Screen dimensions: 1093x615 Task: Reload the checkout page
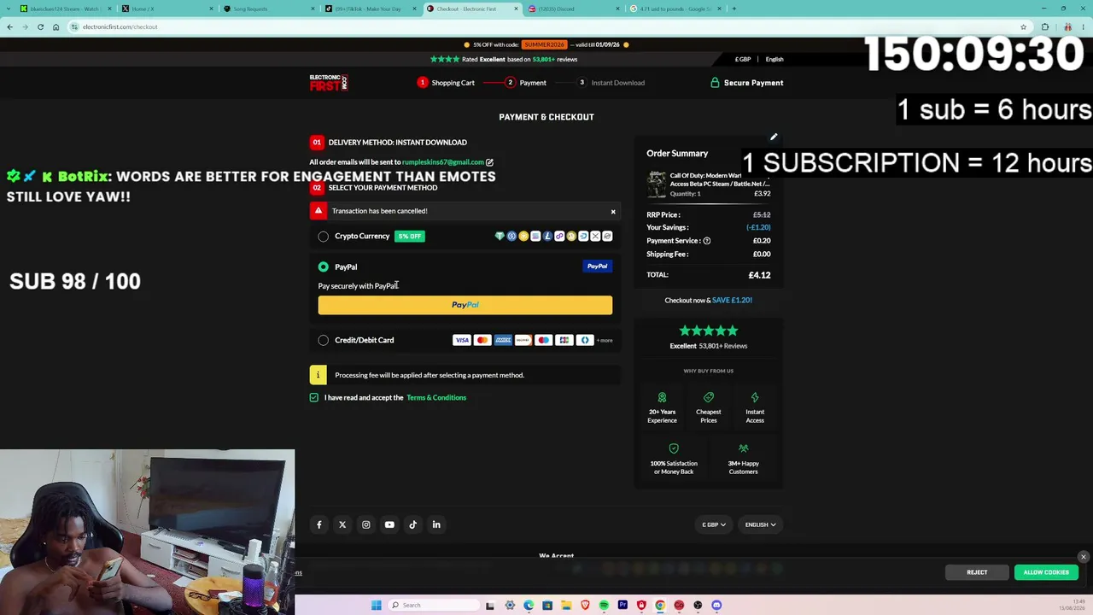click(40, 26)
